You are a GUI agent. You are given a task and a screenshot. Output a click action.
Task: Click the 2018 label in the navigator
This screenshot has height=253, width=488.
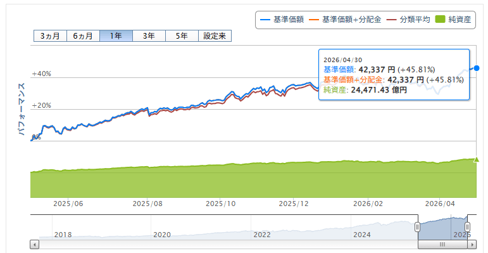(63, 235)
